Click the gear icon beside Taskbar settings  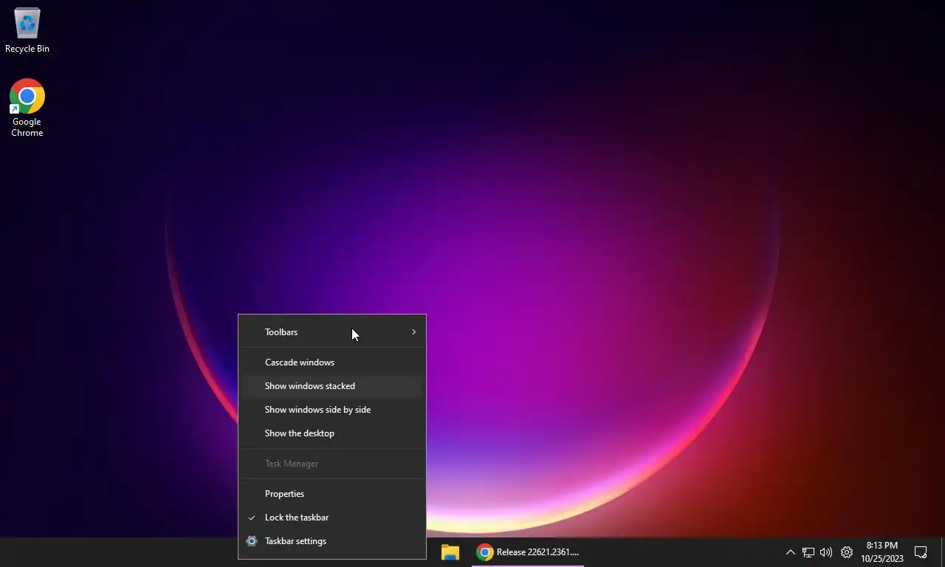[x=252, y=541]
